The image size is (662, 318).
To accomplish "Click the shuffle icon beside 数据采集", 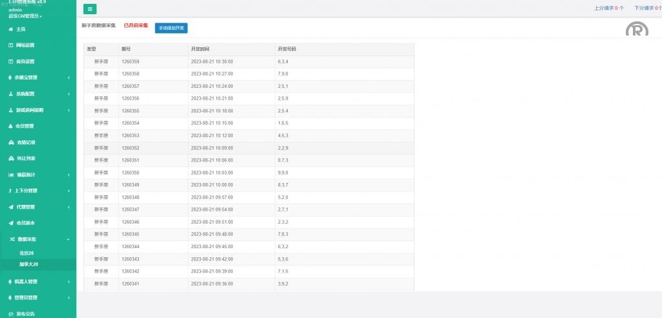I will click(11, 239).
